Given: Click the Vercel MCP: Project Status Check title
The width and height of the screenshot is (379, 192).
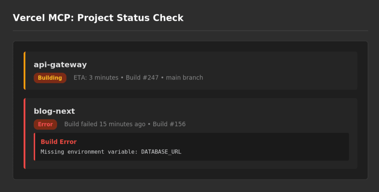Looking at the screenshot, I should pyautogui.click(x=98, y=18).
